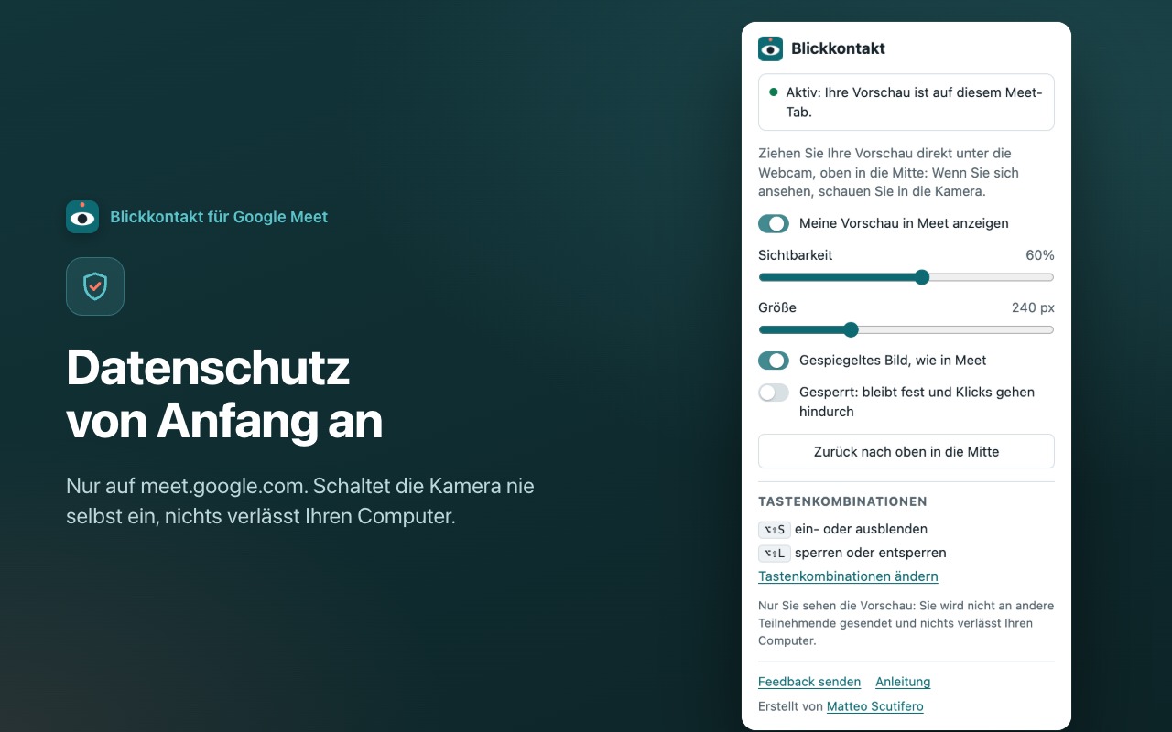Click the 'TASTENKOMBINATIONEN' section heading
Image resolution: width=1172 pixels, height=732 pixels.
(x=842, y=501)
